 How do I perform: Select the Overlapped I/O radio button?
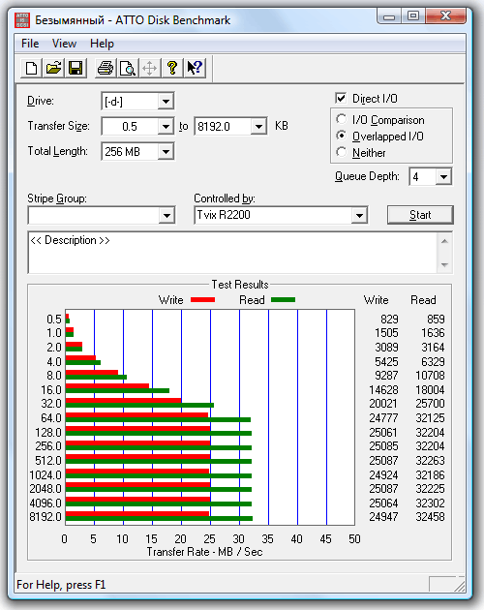coord(341,136)
